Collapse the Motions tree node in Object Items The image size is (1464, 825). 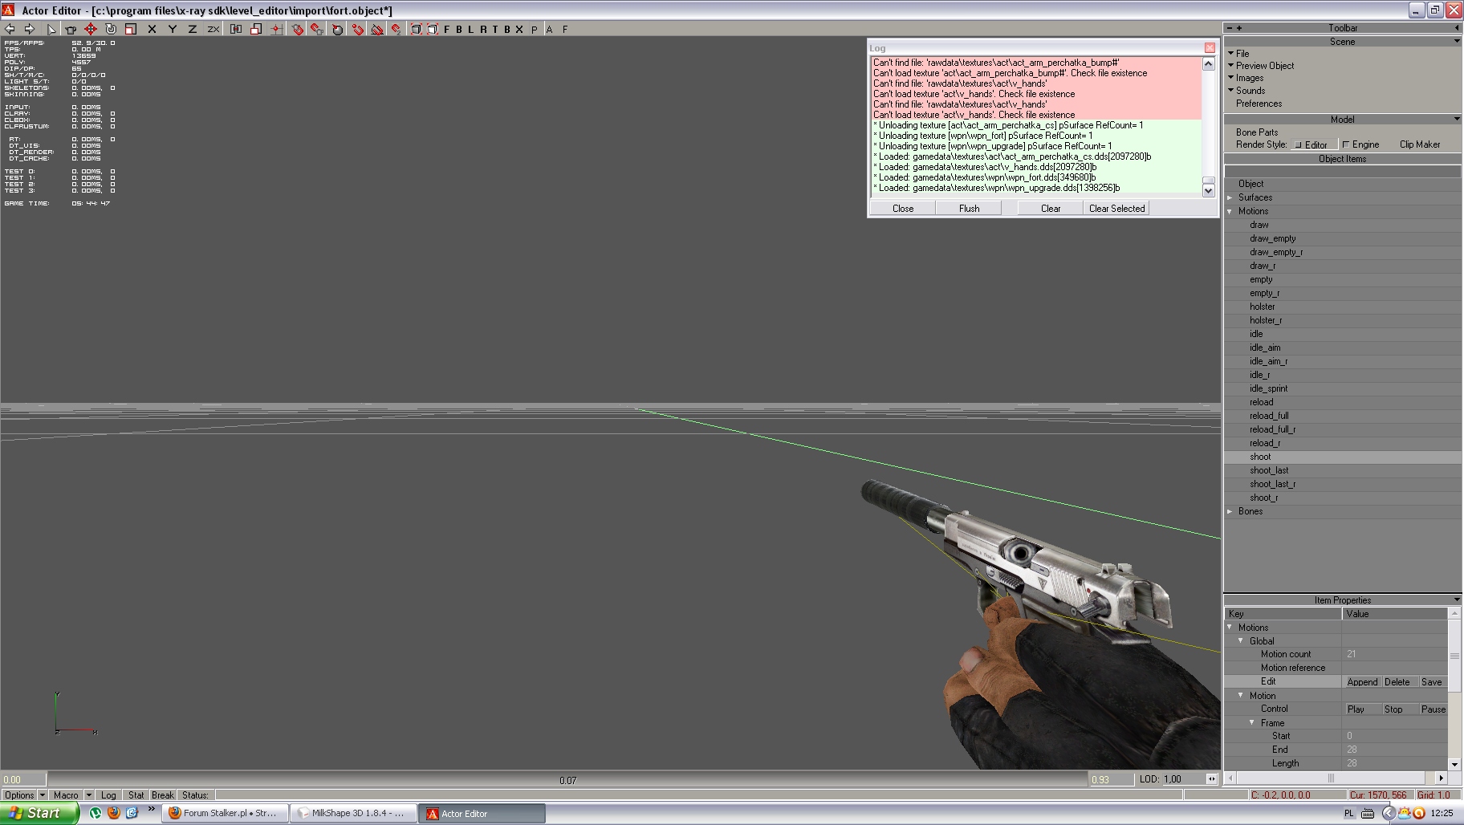[1230, 211]
